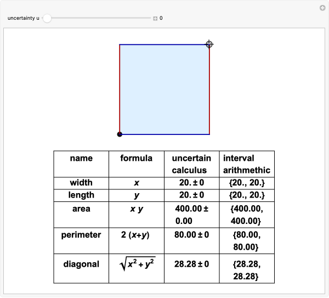Screen dimensions: 329x298
Task: Click the 'uncertainty u' label
Action: point(22,18)
